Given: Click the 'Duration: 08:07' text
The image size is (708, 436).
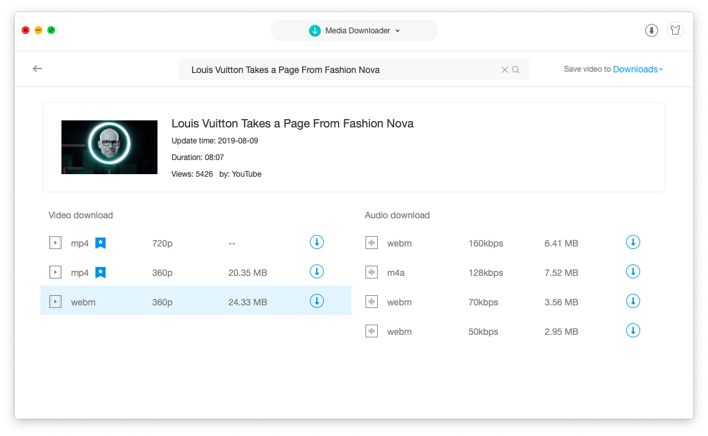Looking at the screenshot, I should pos(197,157).
